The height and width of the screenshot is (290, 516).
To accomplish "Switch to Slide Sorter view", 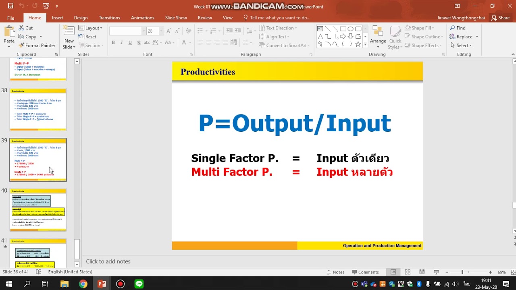I will (x=408, y=272).
